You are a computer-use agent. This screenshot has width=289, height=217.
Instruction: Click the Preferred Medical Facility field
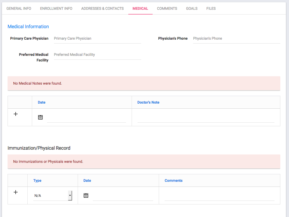97,55
